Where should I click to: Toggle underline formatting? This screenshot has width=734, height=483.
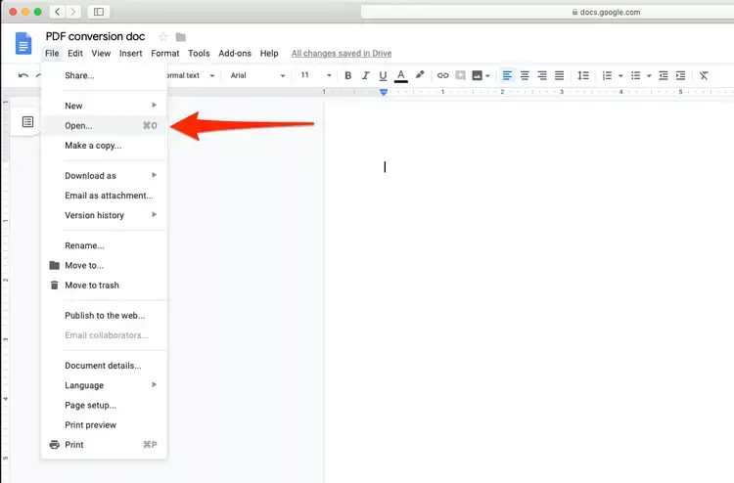pyautogui.click(x=383, y=75)
